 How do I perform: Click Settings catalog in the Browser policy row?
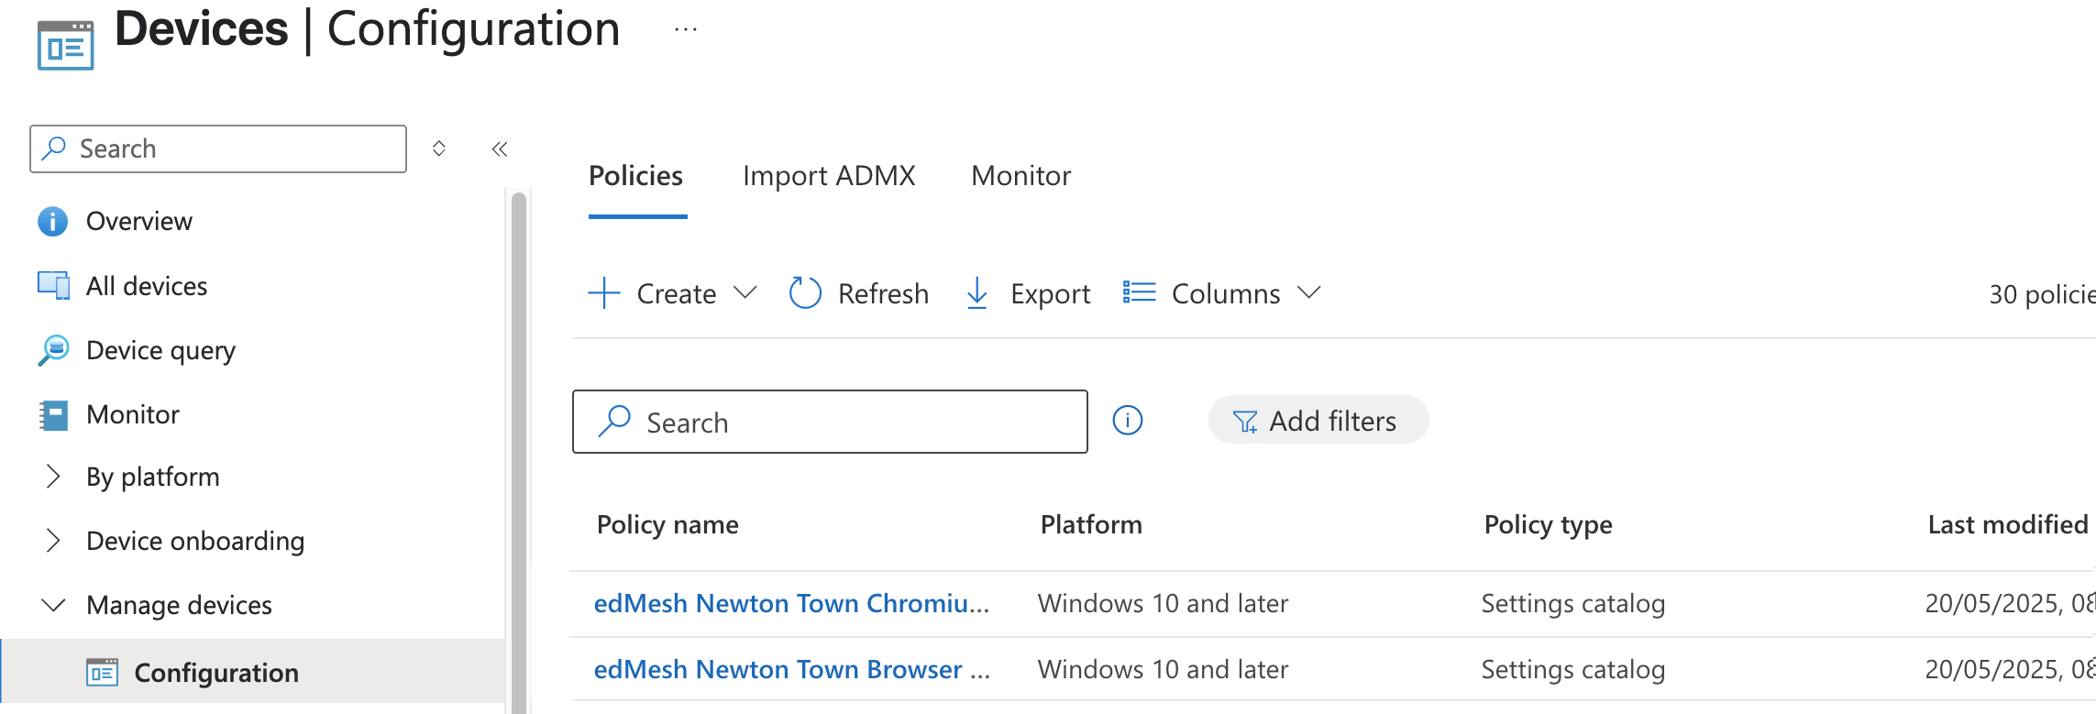(1573, 669)
